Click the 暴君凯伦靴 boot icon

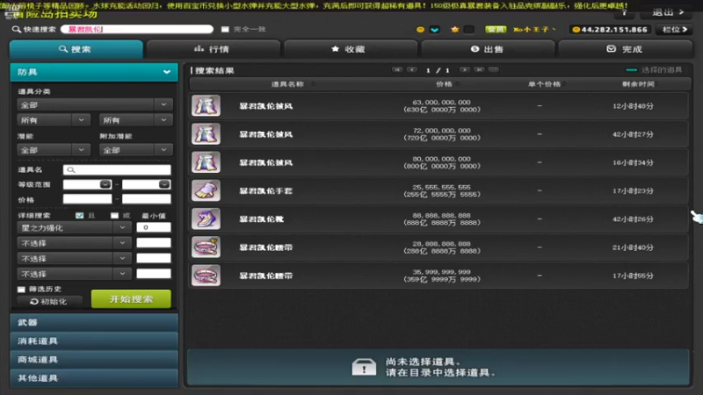206,219
